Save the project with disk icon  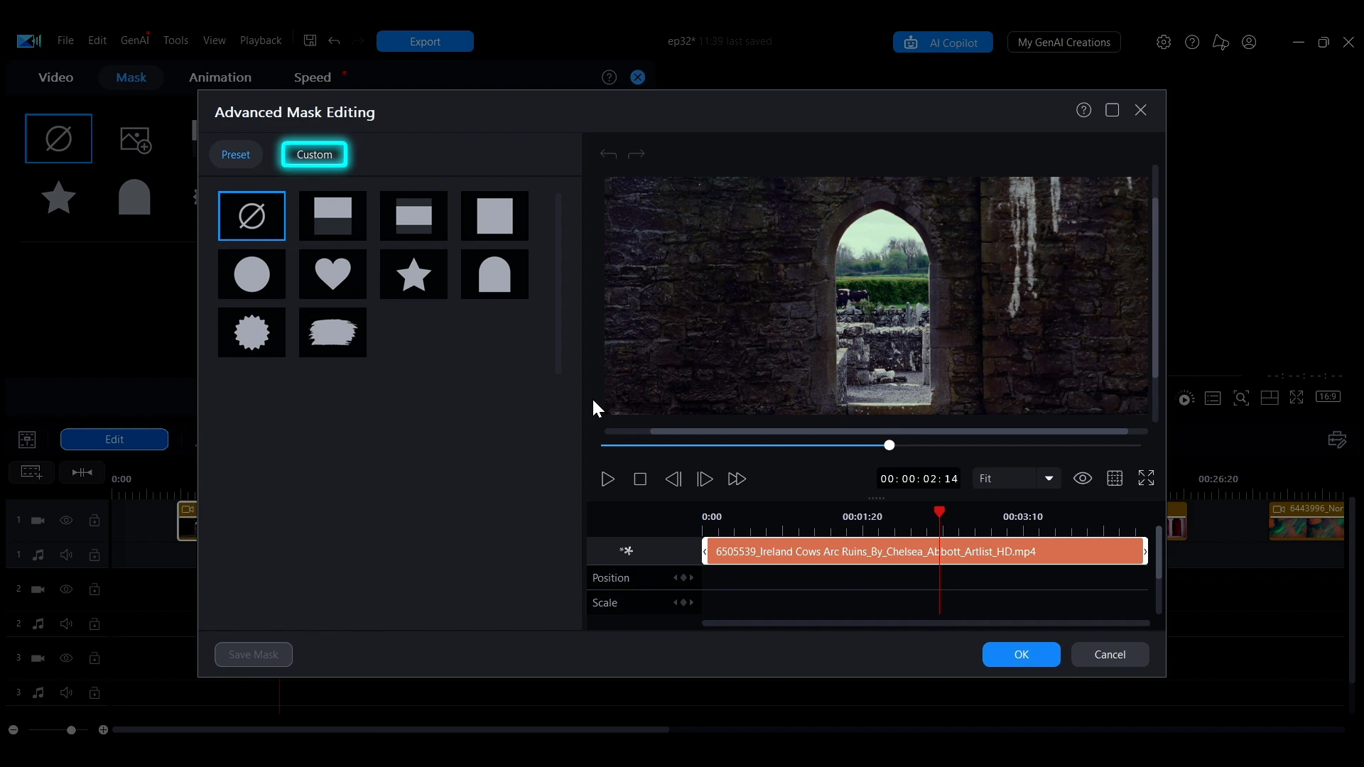[310, 40]
